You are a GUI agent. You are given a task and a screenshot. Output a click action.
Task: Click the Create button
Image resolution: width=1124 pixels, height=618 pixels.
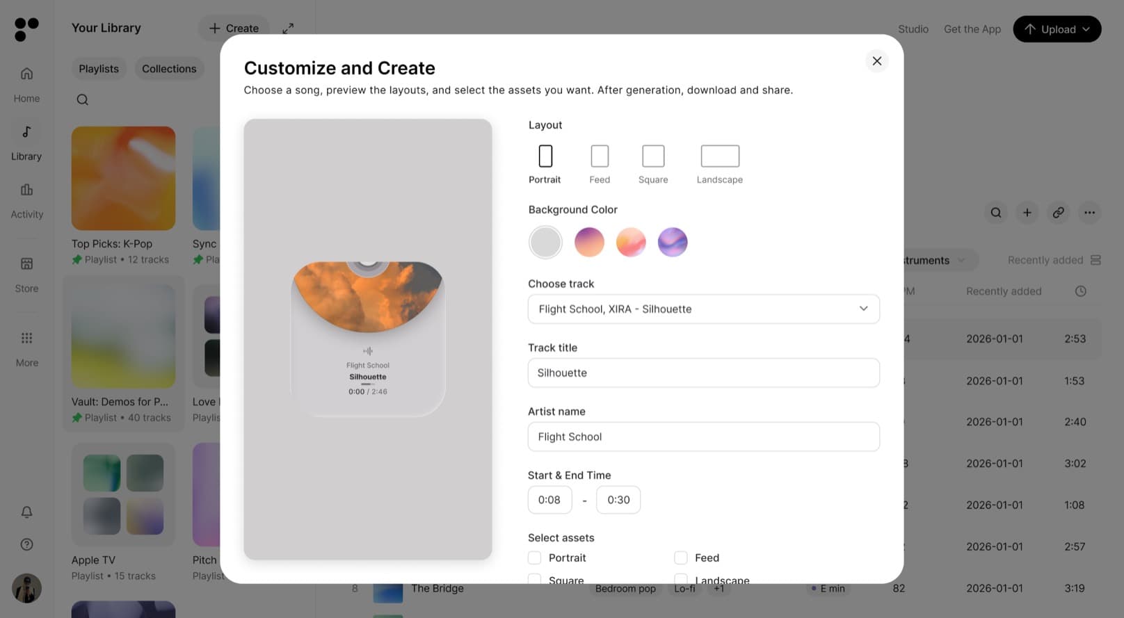coord(234,29)
